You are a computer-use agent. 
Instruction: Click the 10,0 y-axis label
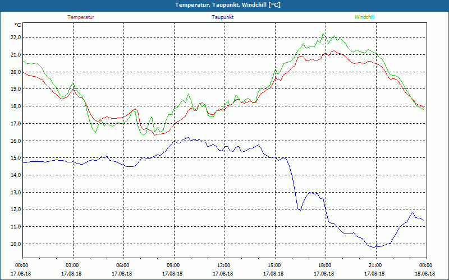pos(16,244)
